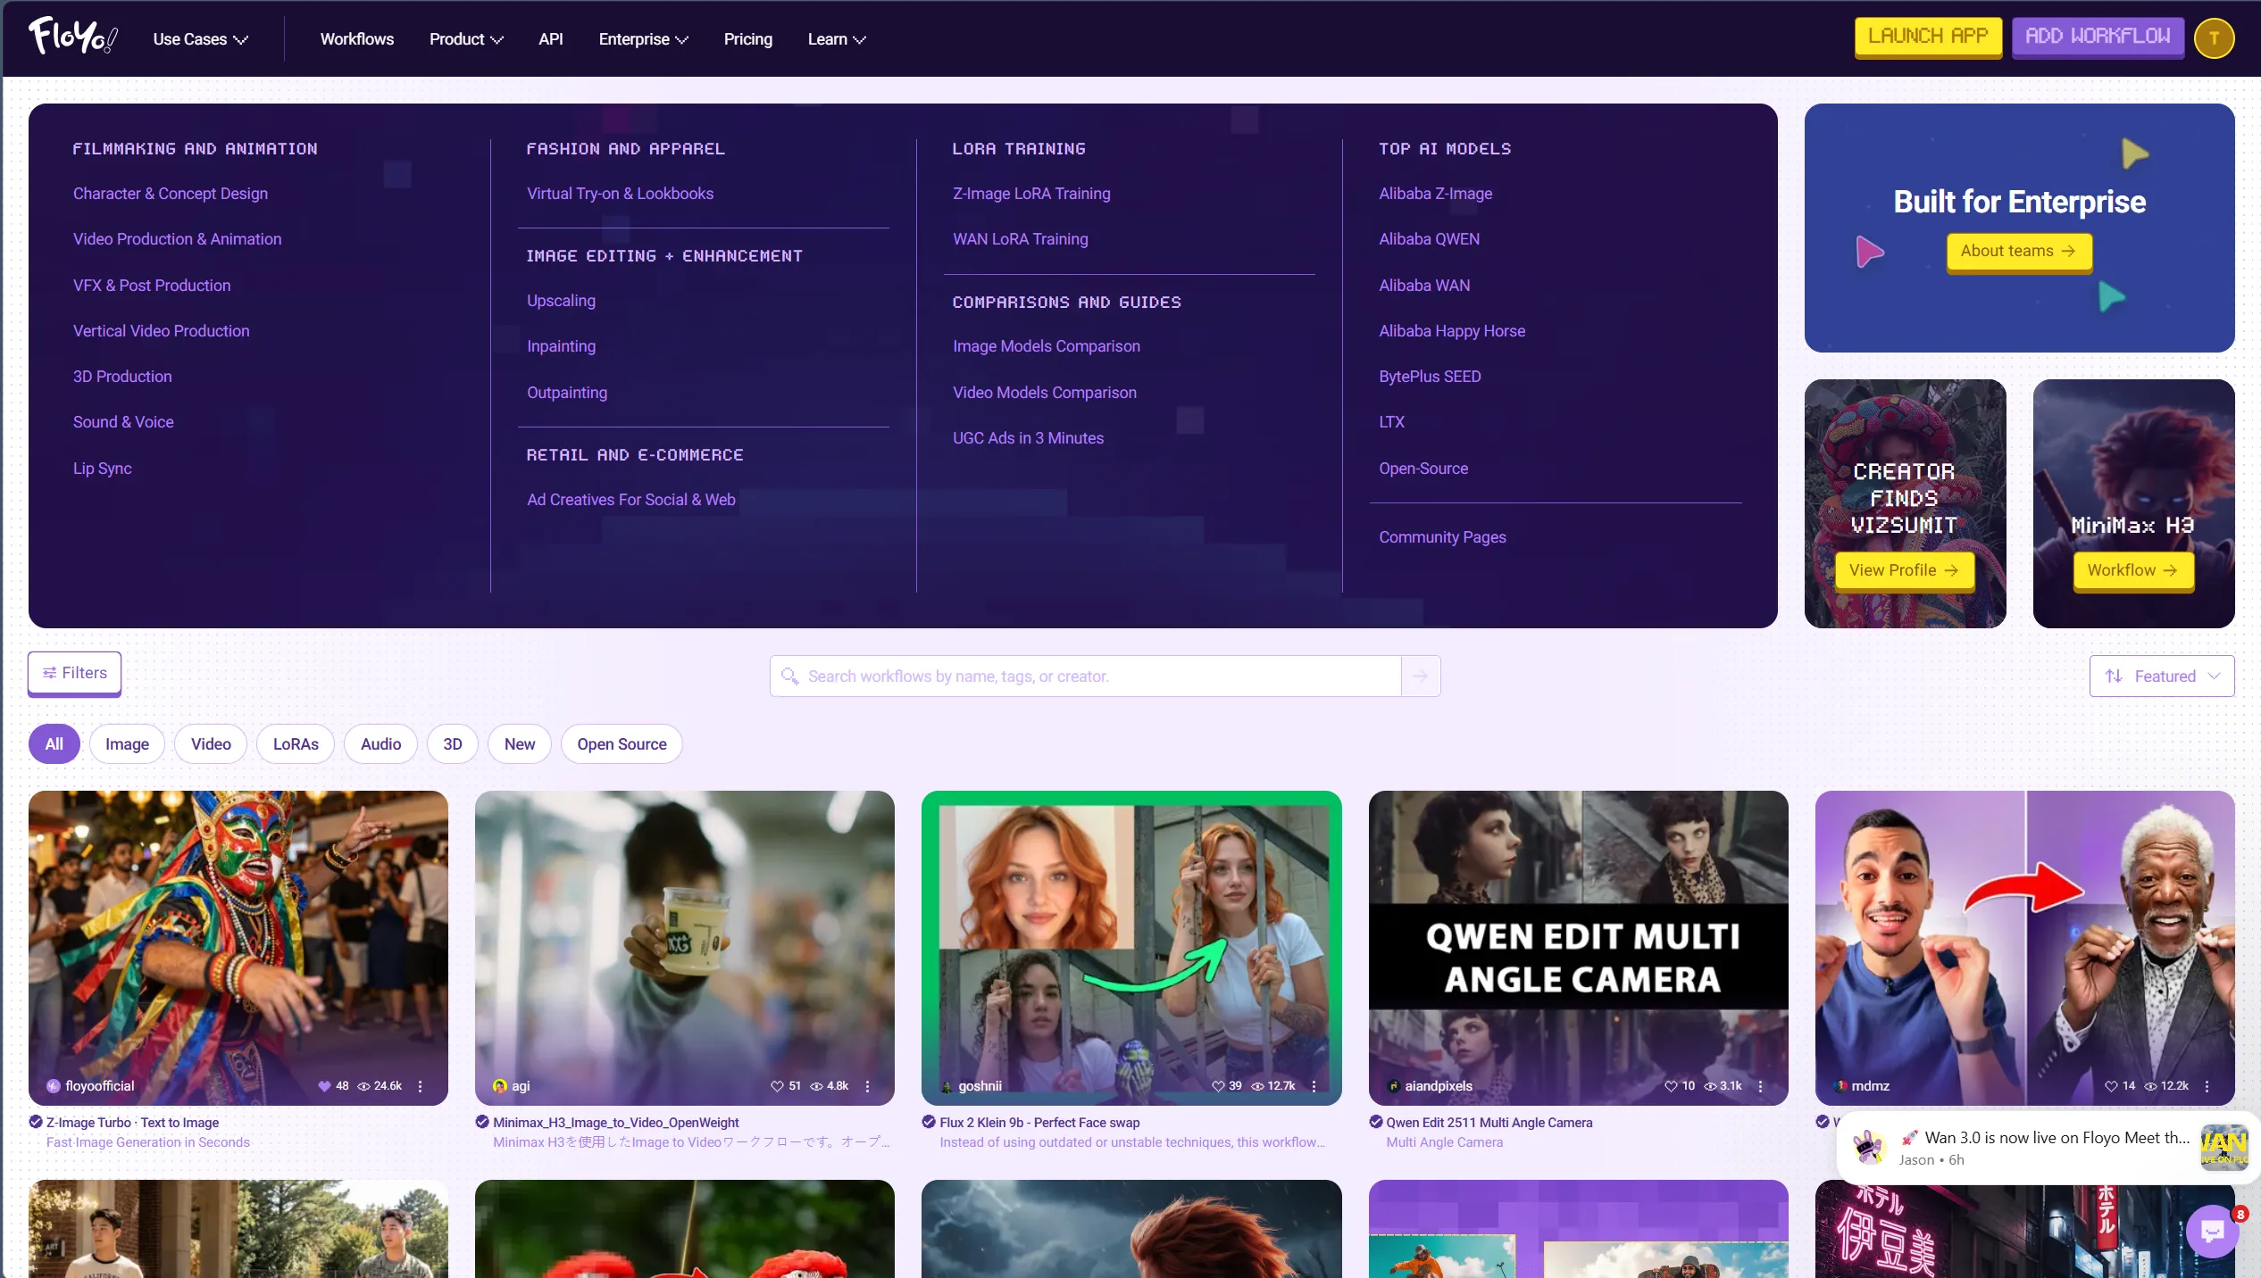Filter workflows by 3D

pyautogui.click(x=453, y=744)
